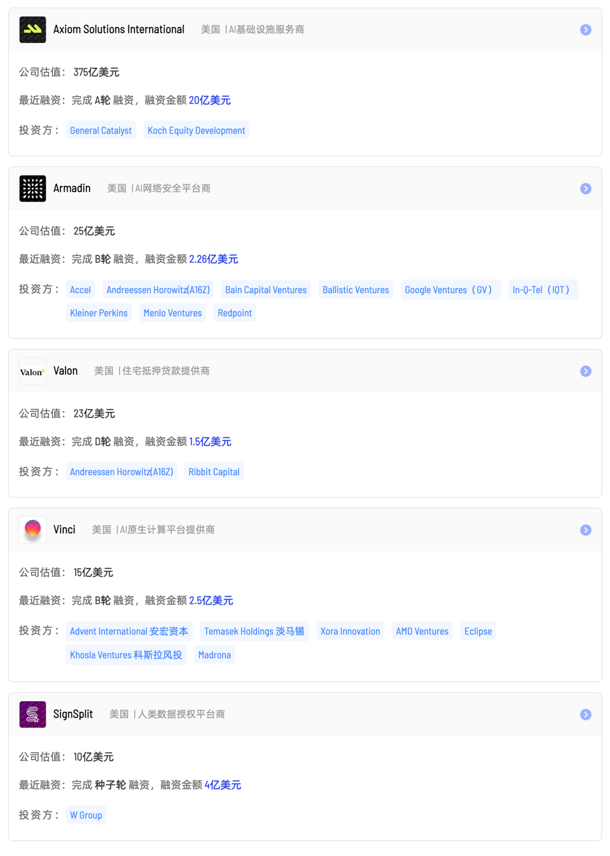Click the Ballistic Ventures tag
610x856 pixels.
point(356,290)
